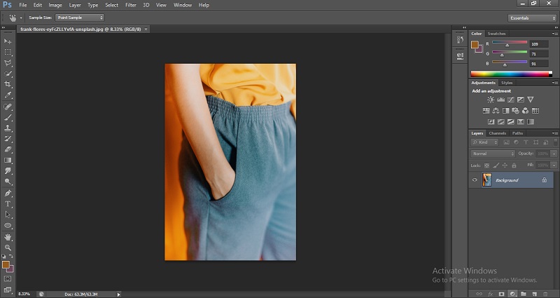Open the History panel icon
This screenshot has height=298, width=560.
pos(460,40)
